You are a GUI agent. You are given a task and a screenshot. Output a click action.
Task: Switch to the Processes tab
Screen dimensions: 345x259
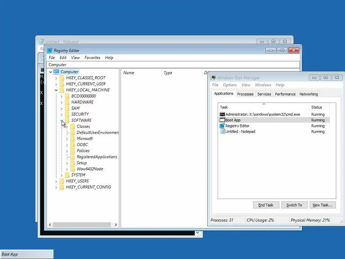click(x=245, y=94)
